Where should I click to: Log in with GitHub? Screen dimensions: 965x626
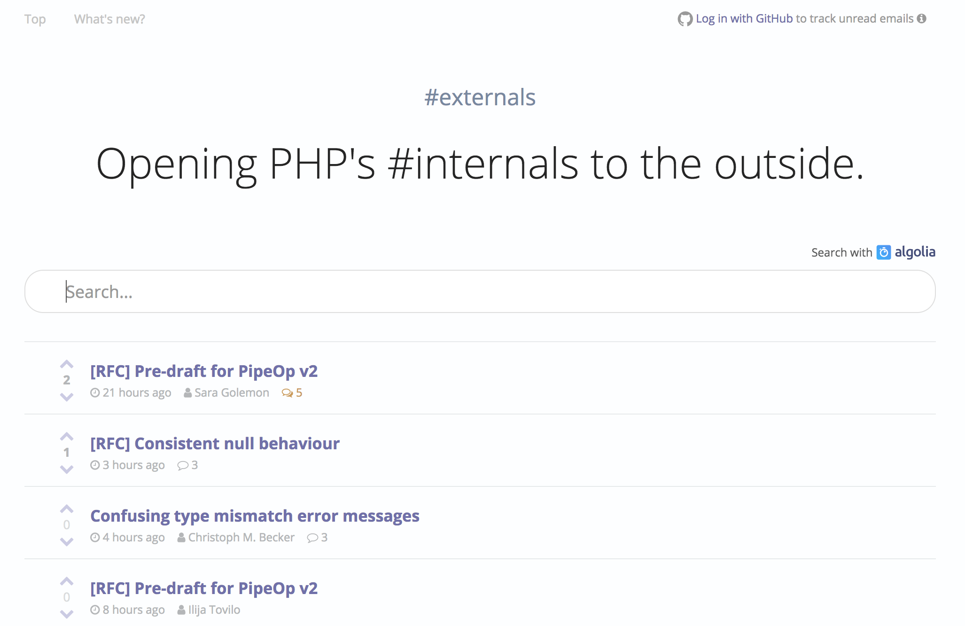[x=745, y=18]
